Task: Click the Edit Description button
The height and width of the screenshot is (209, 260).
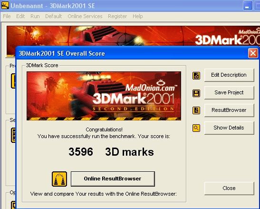Action: (229, 75)
